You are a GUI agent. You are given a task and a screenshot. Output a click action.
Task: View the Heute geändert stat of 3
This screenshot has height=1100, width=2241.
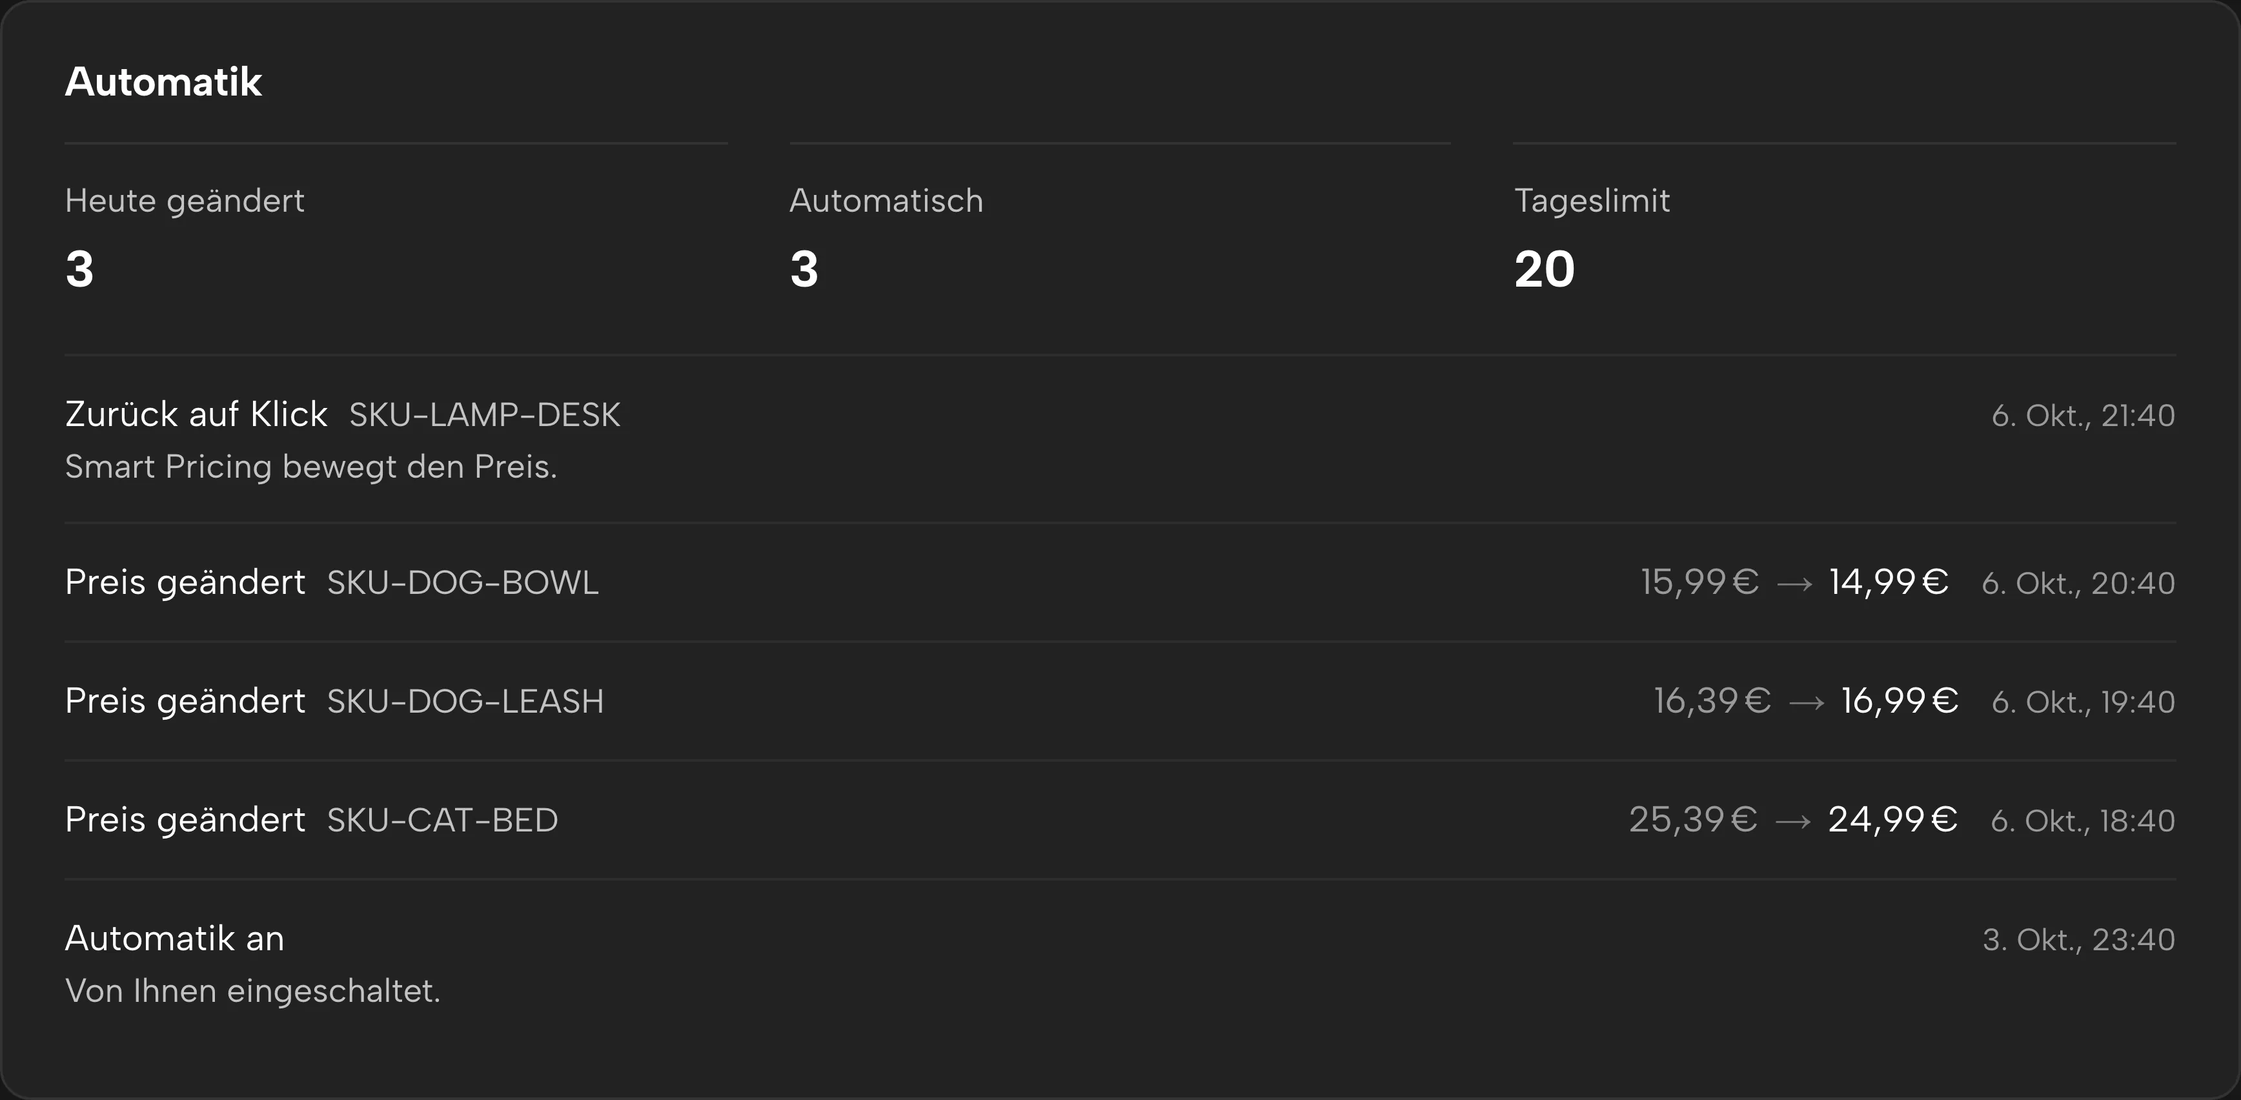click(396, 238)
